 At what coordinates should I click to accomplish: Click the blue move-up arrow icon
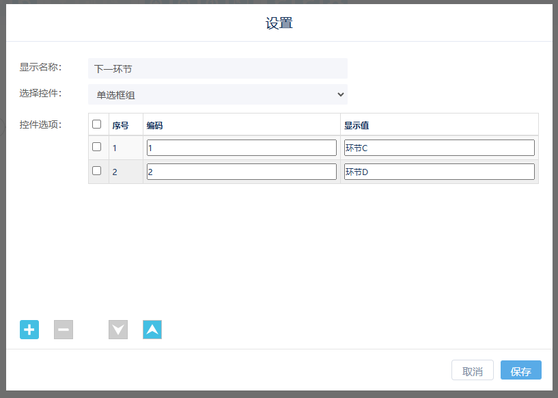click(152, 330)
